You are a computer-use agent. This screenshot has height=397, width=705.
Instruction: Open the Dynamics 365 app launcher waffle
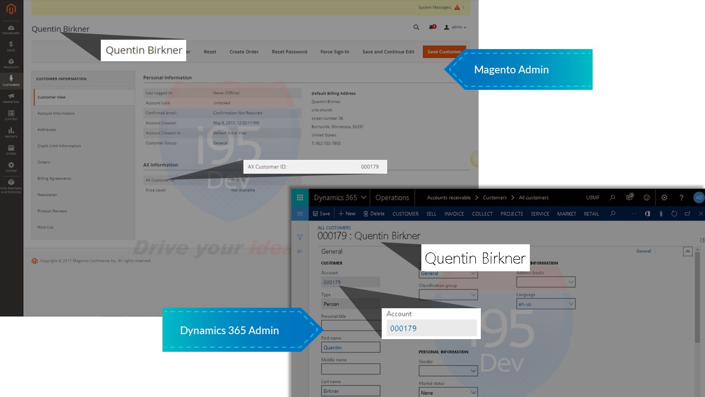pos(300,197)
